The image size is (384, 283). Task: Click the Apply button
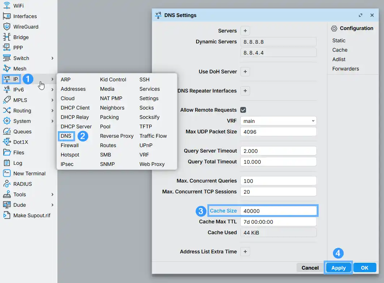(x=338, y=268)
